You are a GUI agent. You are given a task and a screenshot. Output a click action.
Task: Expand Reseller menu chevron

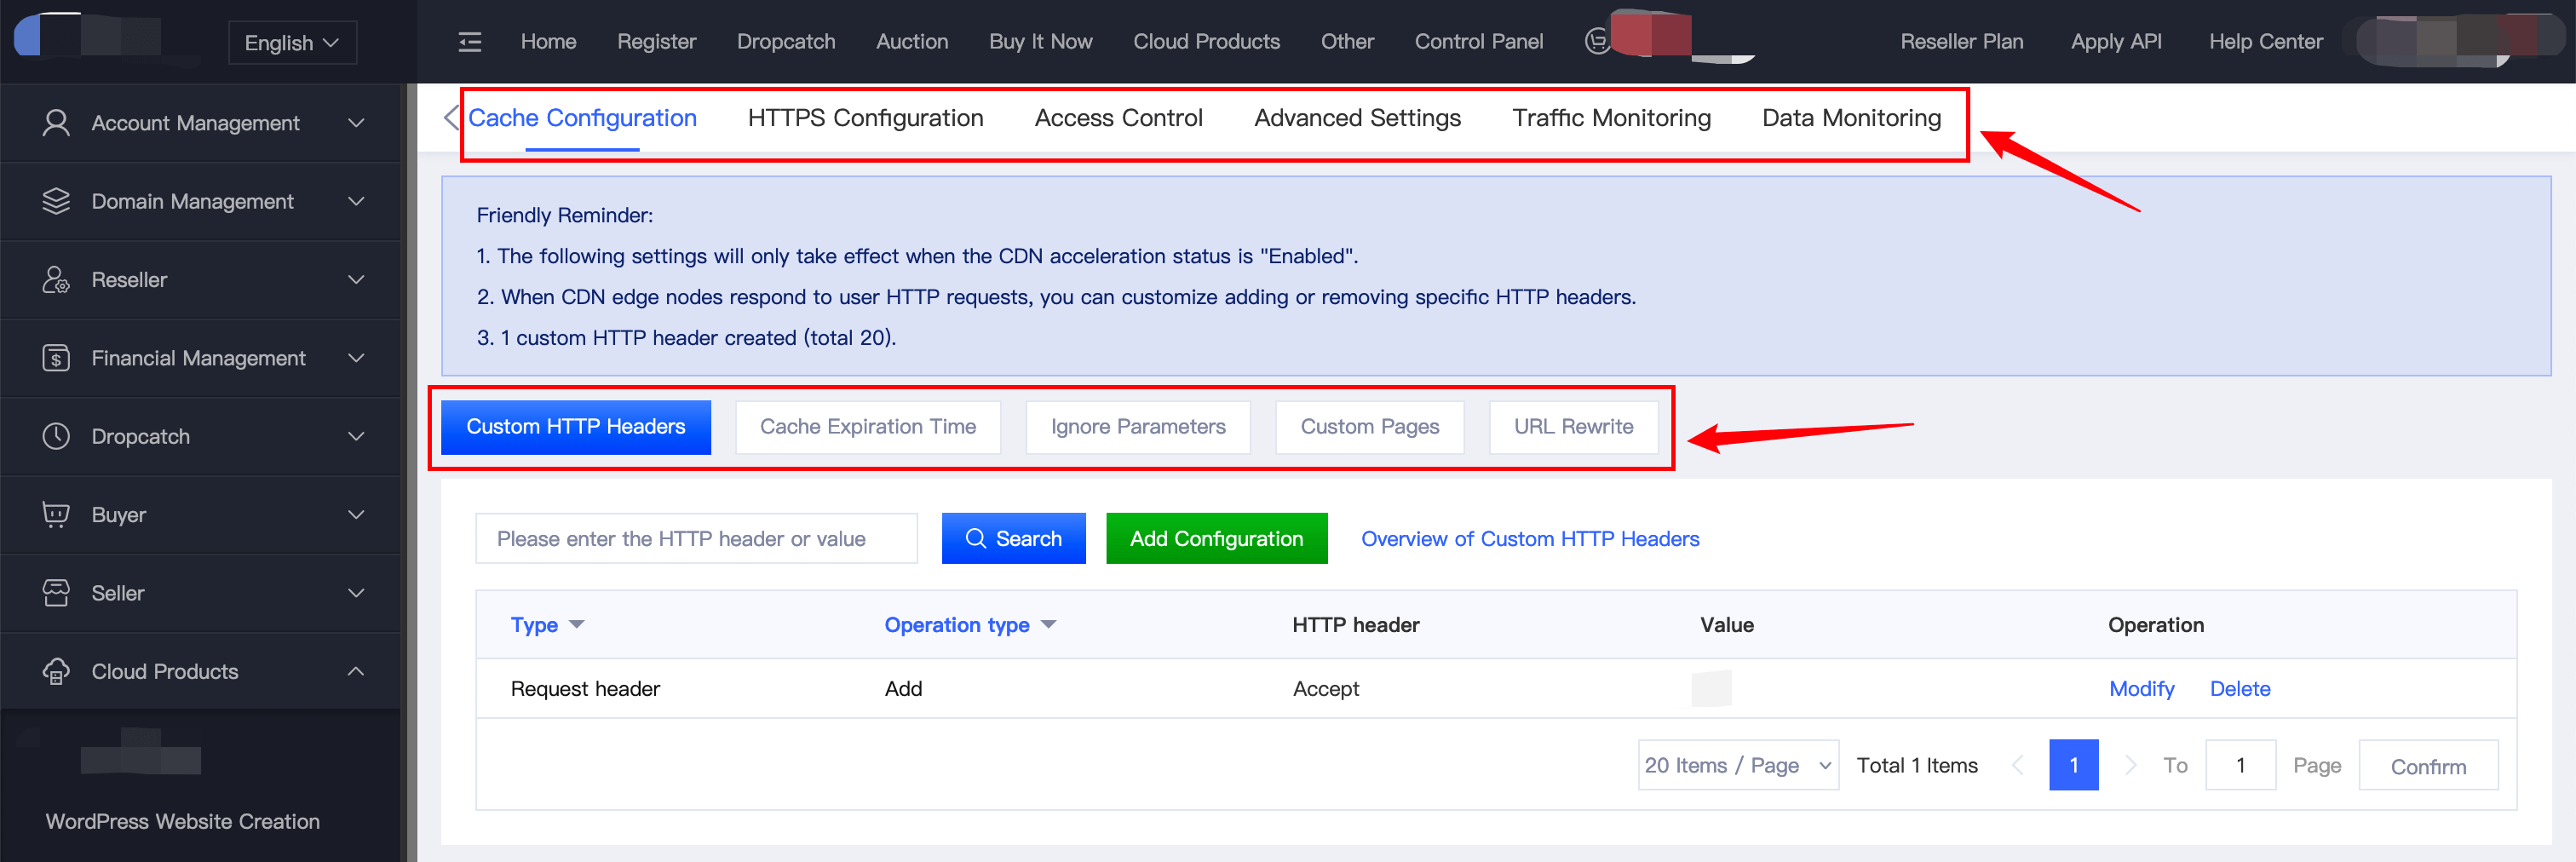pos(356,280)
